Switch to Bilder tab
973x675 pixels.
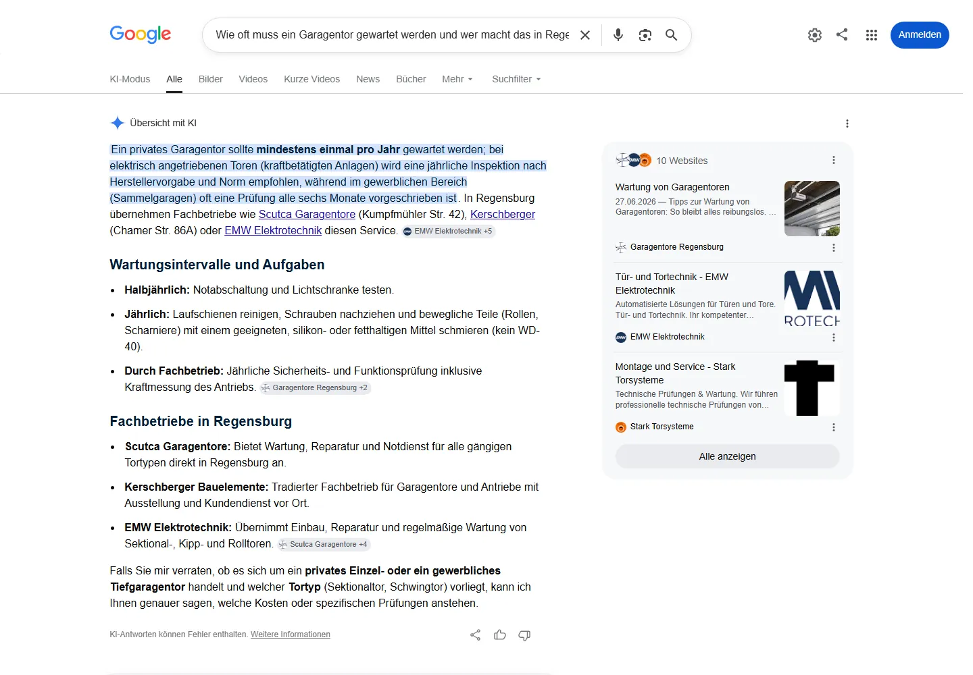(x=211, y=79)
